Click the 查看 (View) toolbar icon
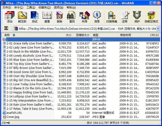 point(47,15)
